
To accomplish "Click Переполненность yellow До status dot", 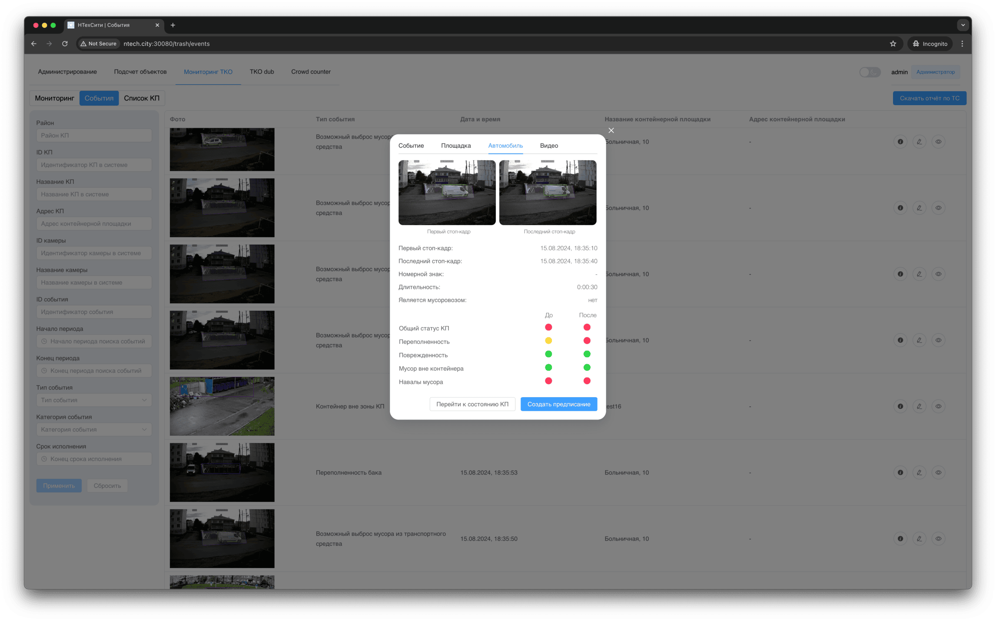I will click(548, 341).
